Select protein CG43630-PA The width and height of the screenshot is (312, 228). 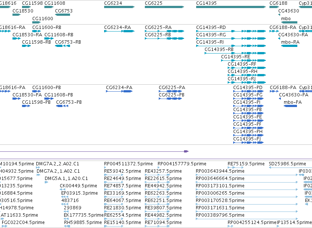pyautogui.click(x=280, y=99)
